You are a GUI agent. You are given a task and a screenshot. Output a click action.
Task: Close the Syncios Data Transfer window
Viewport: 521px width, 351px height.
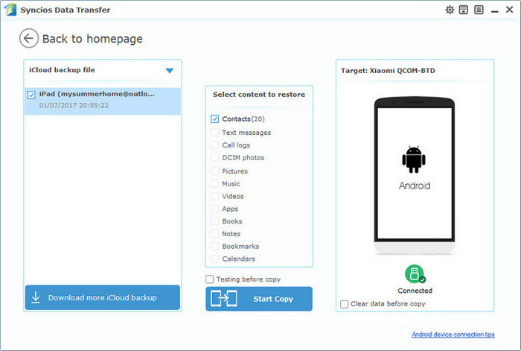509,10
